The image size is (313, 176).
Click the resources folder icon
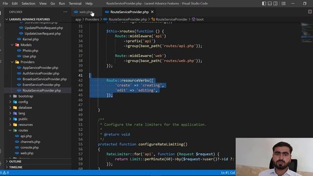15,125
